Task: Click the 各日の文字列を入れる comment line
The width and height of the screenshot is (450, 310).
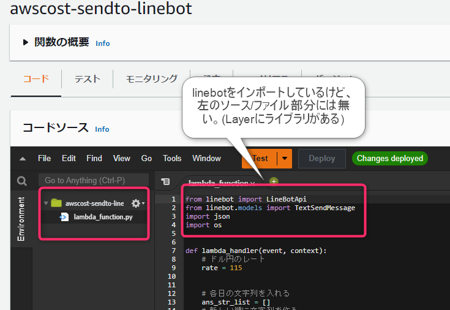Action: pyautogui.click(x=246, y=293)
